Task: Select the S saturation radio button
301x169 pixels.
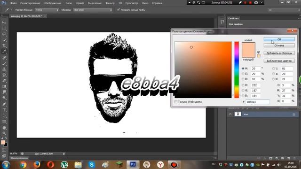Action: [x=243, y=74]
